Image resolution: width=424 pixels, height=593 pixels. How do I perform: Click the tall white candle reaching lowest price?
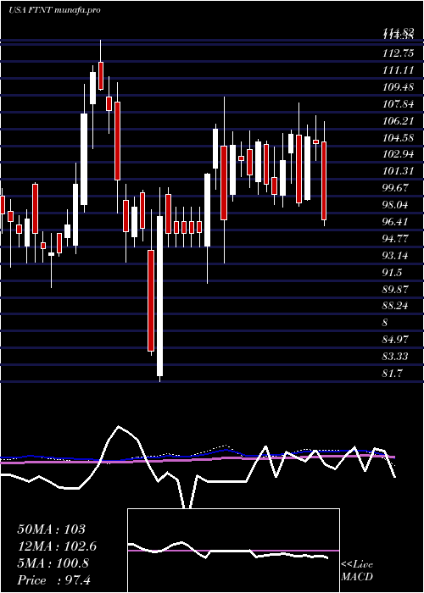[160, 296]
